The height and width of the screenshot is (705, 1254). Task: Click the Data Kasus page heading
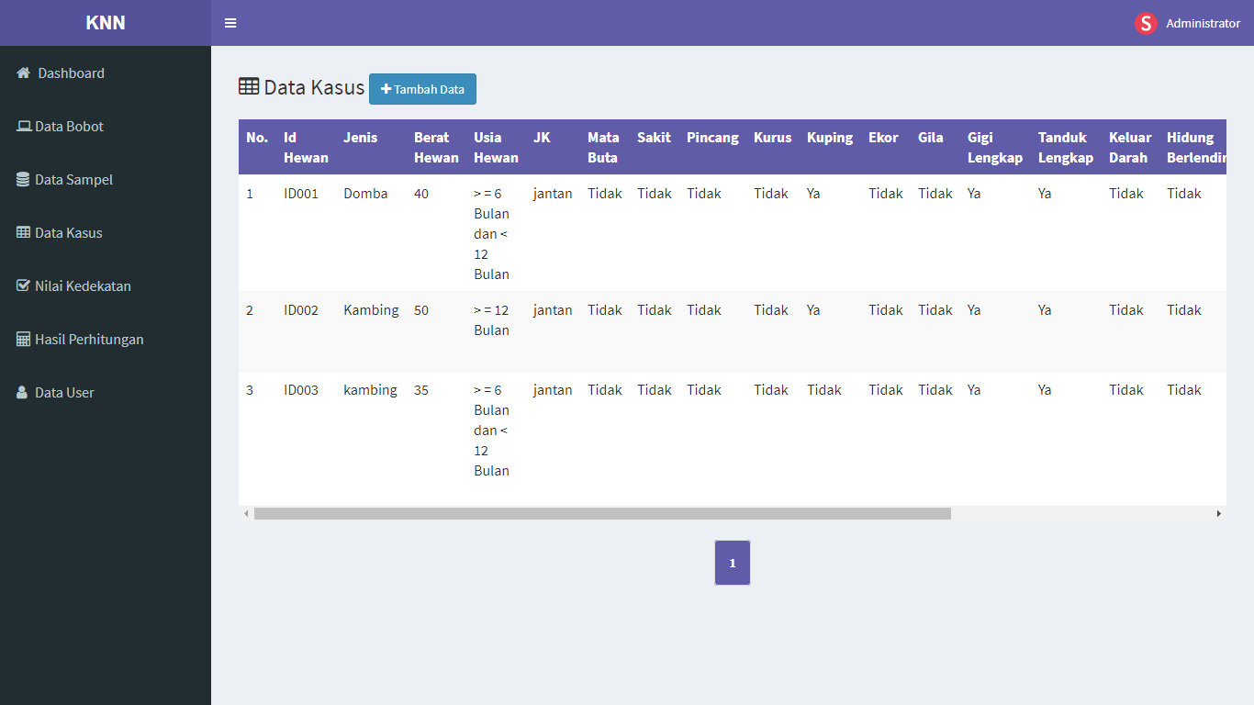point(314,87)
